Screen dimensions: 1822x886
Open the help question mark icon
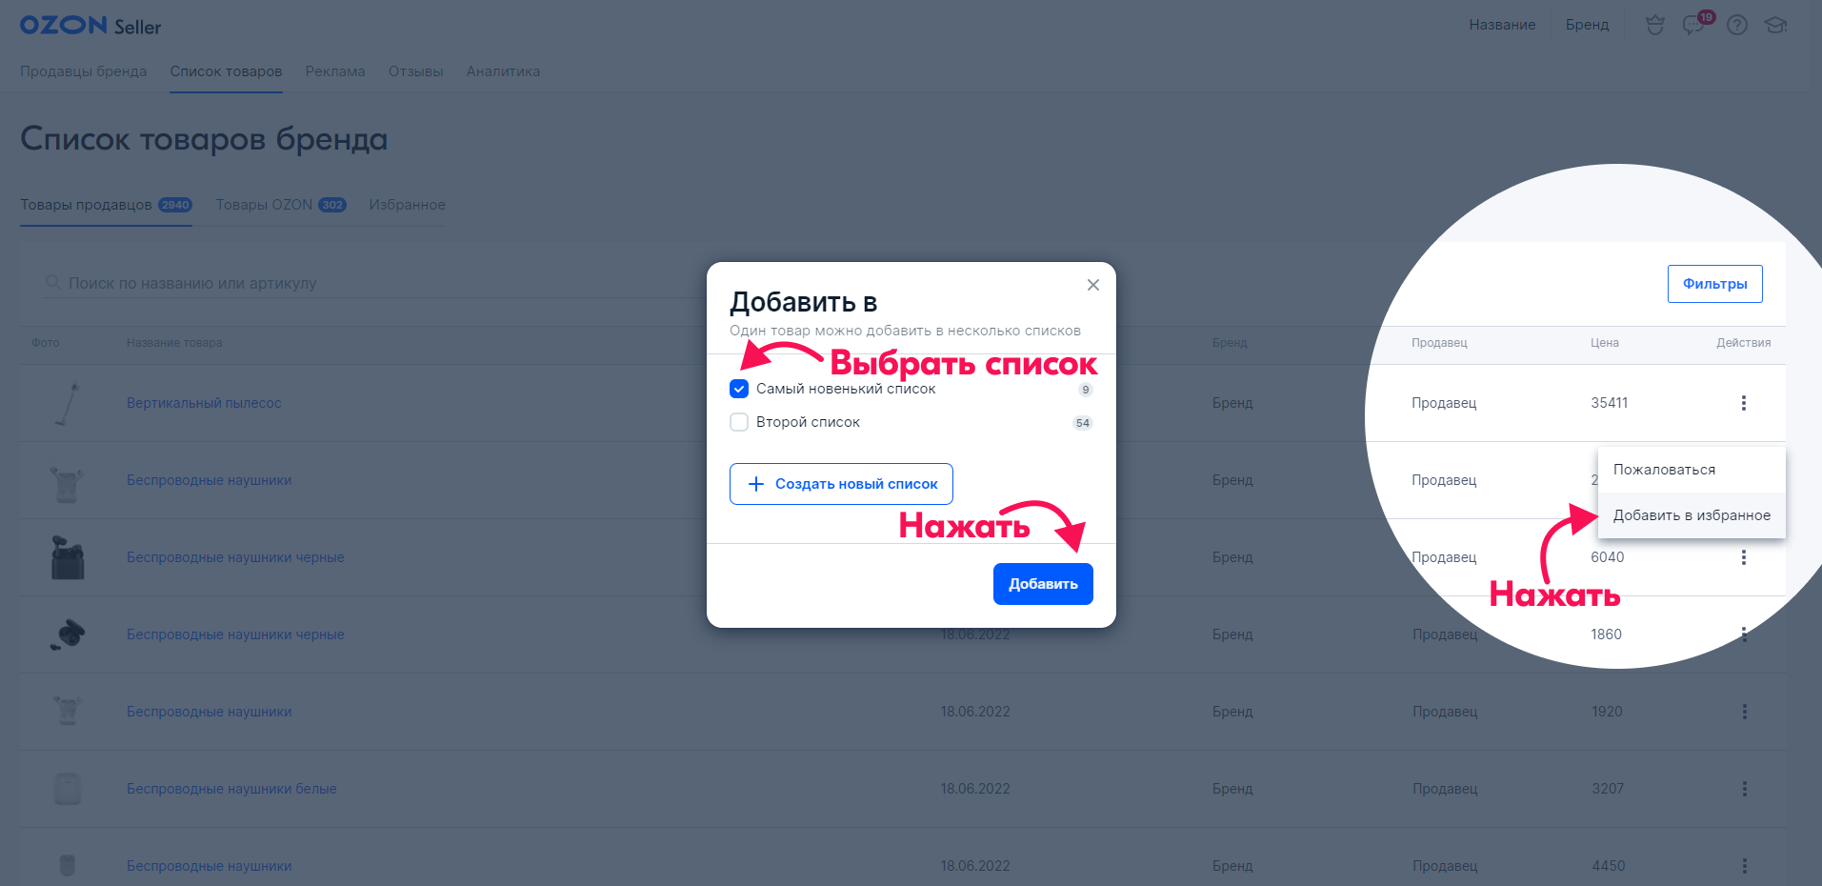(x=1736, y=26)
